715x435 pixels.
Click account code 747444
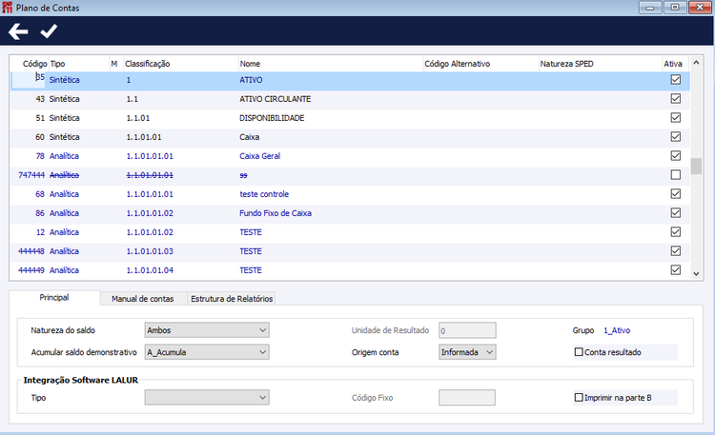31,175
